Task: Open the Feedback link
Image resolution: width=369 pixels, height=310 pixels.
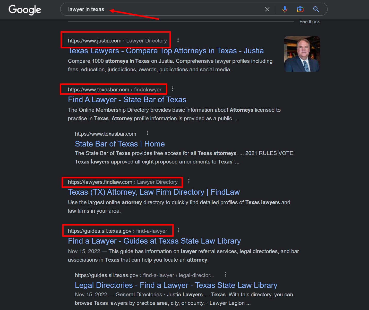Action: (x=310, y=22)
